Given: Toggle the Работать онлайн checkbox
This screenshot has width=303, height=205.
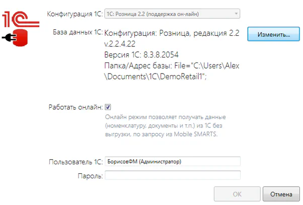Looking at the screenshot, I should [x=108, y=107].
